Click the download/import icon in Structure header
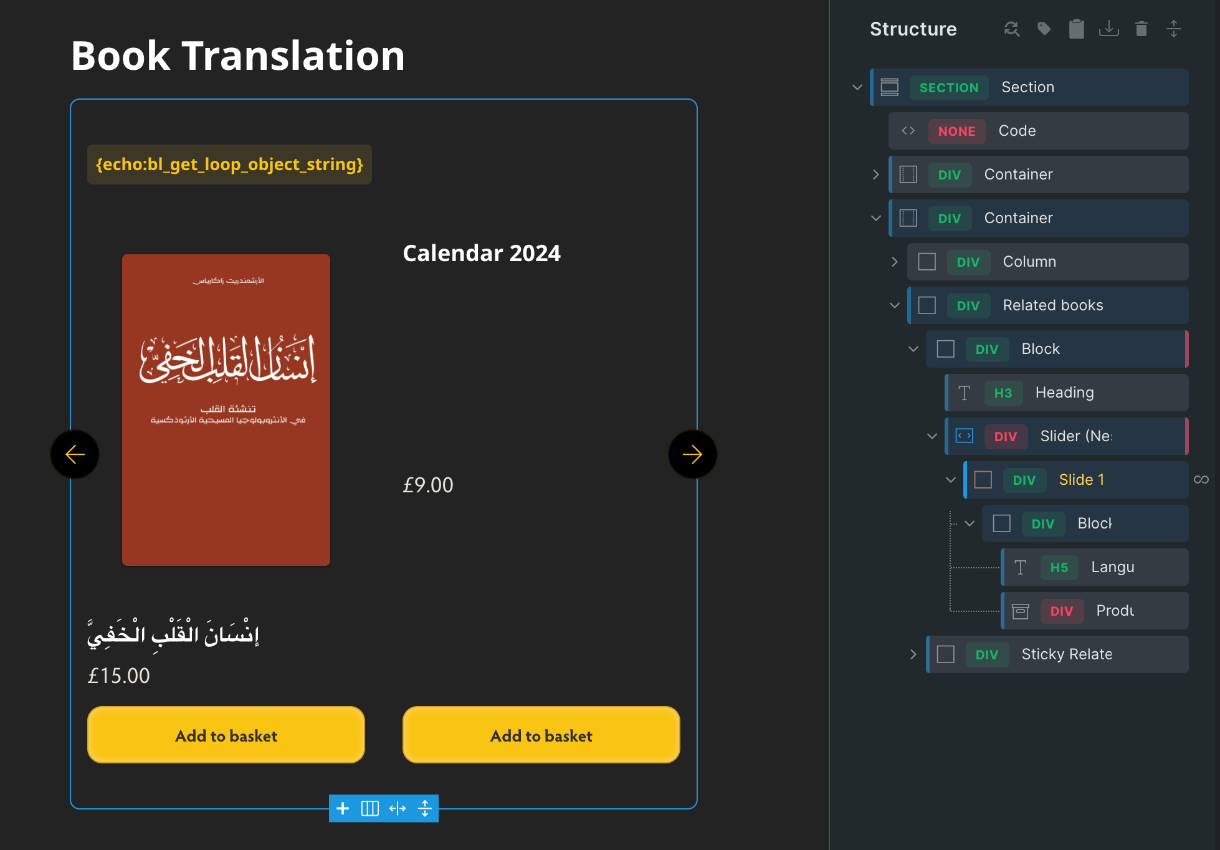Screen dimensions: 1220x850 [1109, 29]
